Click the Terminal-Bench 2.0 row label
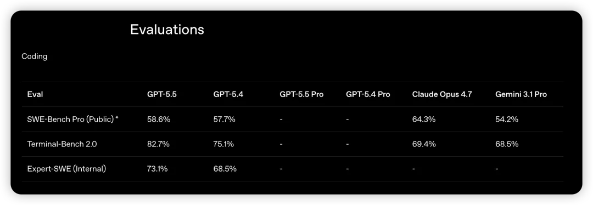The height and width of the screenshot is (205, 593). [62, 144]
